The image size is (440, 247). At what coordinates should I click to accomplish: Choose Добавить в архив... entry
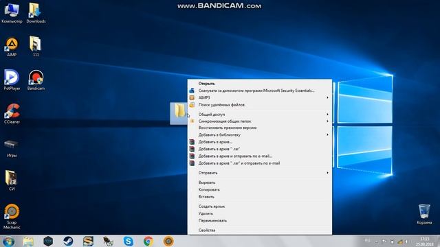pyautogui.click(x=260, y=142)
